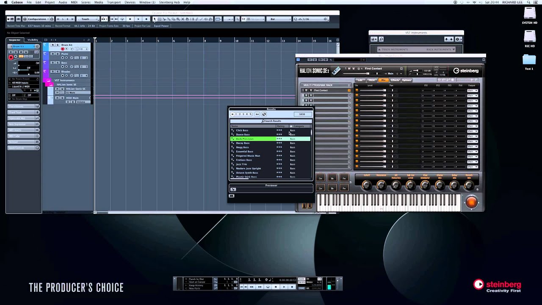
Task: Expand the Notepad inspector section
Action: click(24, 142)
